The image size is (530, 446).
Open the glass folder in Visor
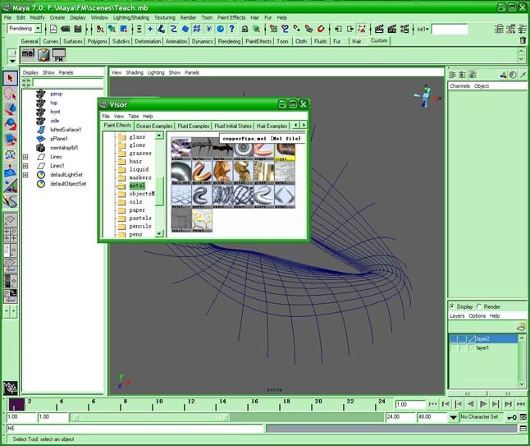coord(136,136)
